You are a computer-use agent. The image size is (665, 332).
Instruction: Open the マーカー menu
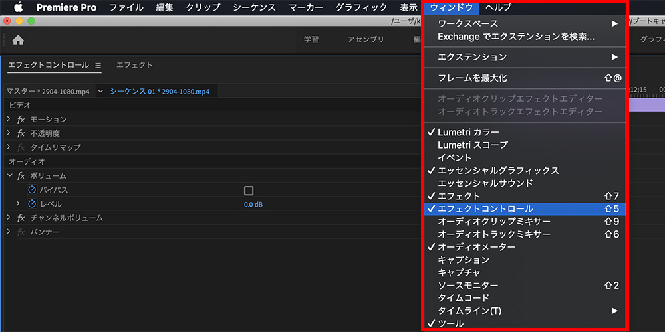pyautogui.click(x=306, y=7)
